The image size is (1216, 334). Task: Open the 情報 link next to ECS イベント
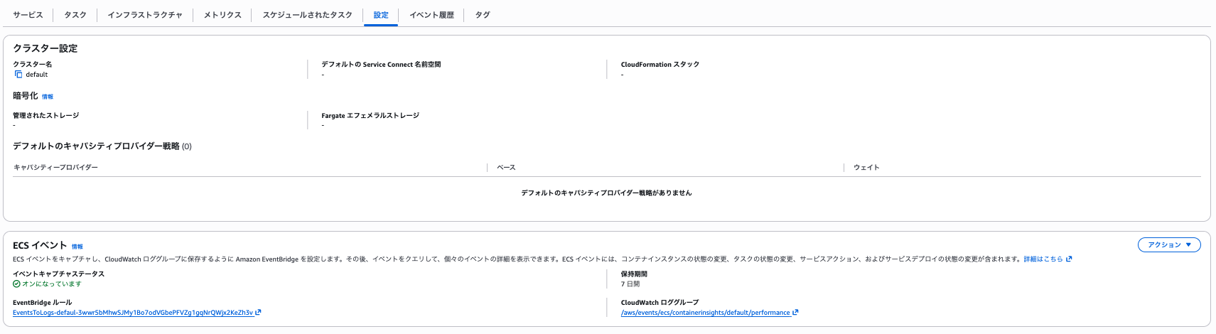(77, 247)
